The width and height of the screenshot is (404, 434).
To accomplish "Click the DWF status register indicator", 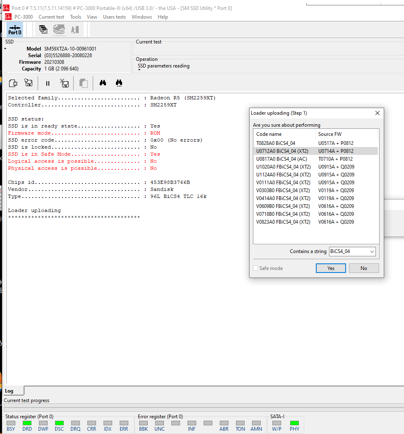I will point(43,423).
